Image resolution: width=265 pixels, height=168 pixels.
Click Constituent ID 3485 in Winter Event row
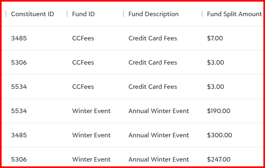(19, 135)
